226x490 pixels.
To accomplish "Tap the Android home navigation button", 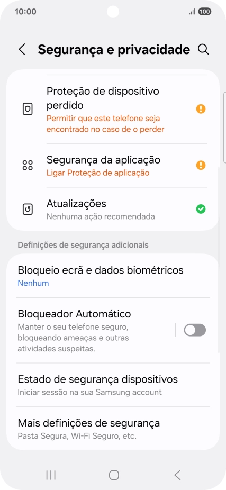I will (x=114, y=475).
